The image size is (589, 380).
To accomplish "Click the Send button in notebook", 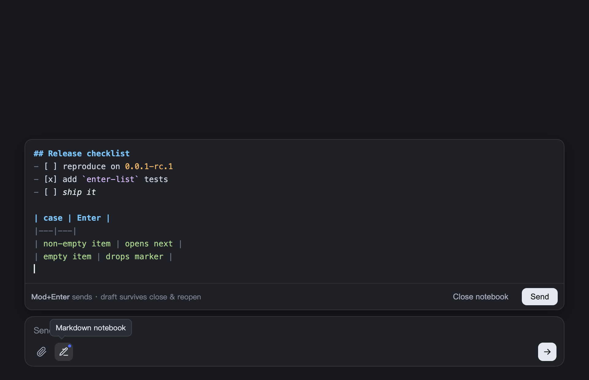I will 539,296.
